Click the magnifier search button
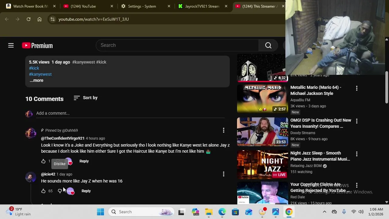The height and width of the screenshot is (219, 389). (x=268, y=45)
